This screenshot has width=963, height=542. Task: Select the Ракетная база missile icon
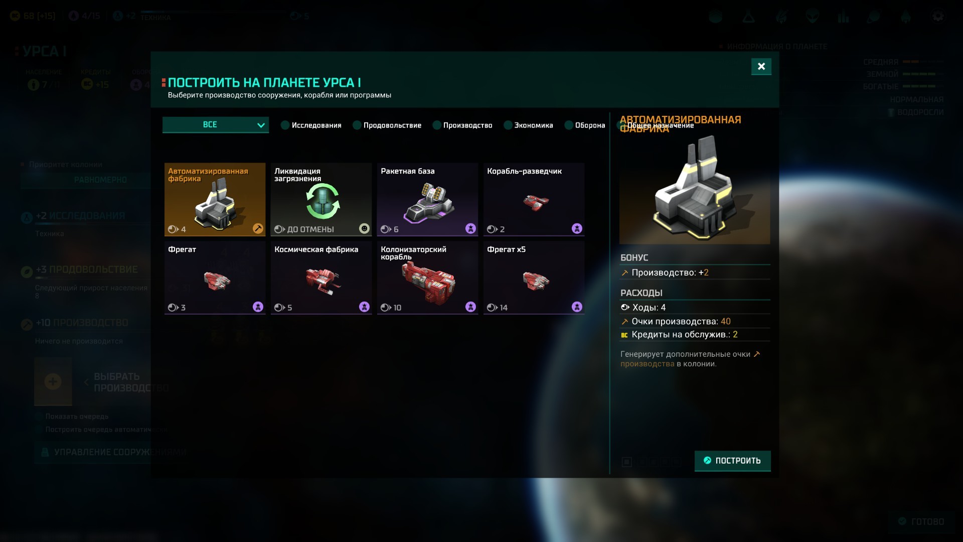430,203
